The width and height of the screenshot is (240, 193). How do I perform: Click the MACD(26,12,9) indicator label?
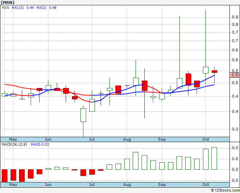(14, 145)
